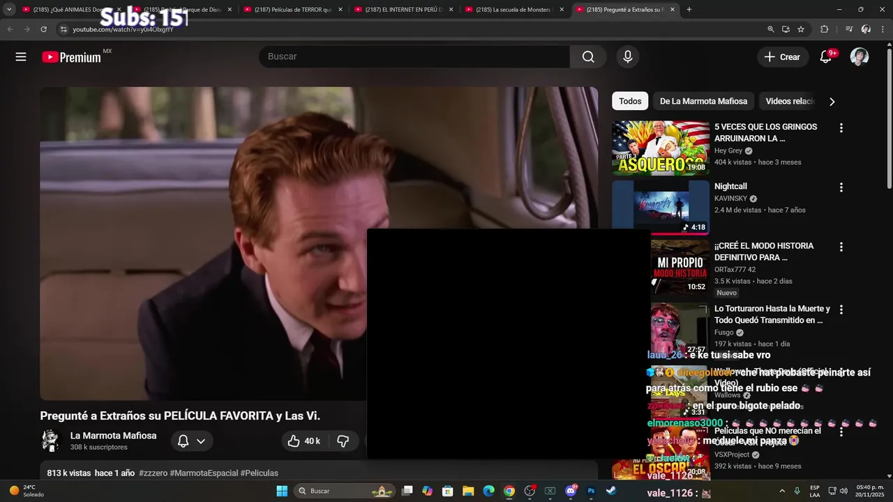Image resolution: width=893 pixels, height=502 pixels.
Task: Open options for 5 VECES QUE LOS GRINGOS video
Action: pos(841,128)
